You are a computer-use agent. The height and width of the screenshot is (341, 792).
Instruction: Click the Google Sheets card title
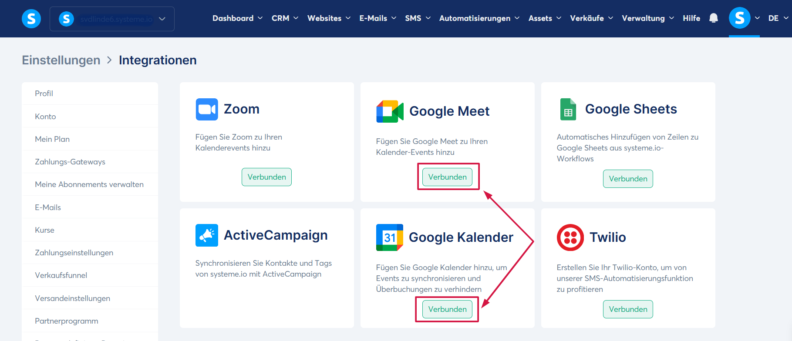point(631,109)
